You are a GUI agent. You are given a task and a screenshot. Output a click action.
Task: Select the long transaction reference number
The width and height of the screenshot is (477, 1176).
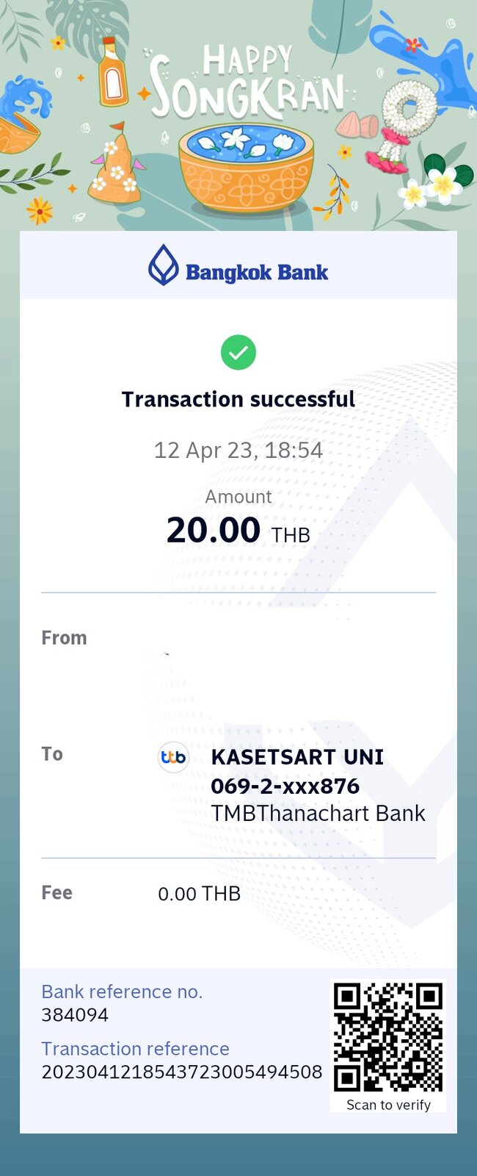click(x=182, y=1072)
